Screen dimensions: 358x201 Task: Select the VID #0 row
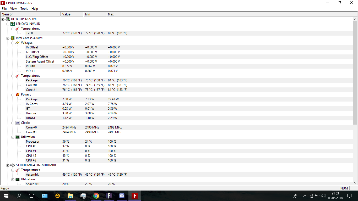click(x=176, y=66)
